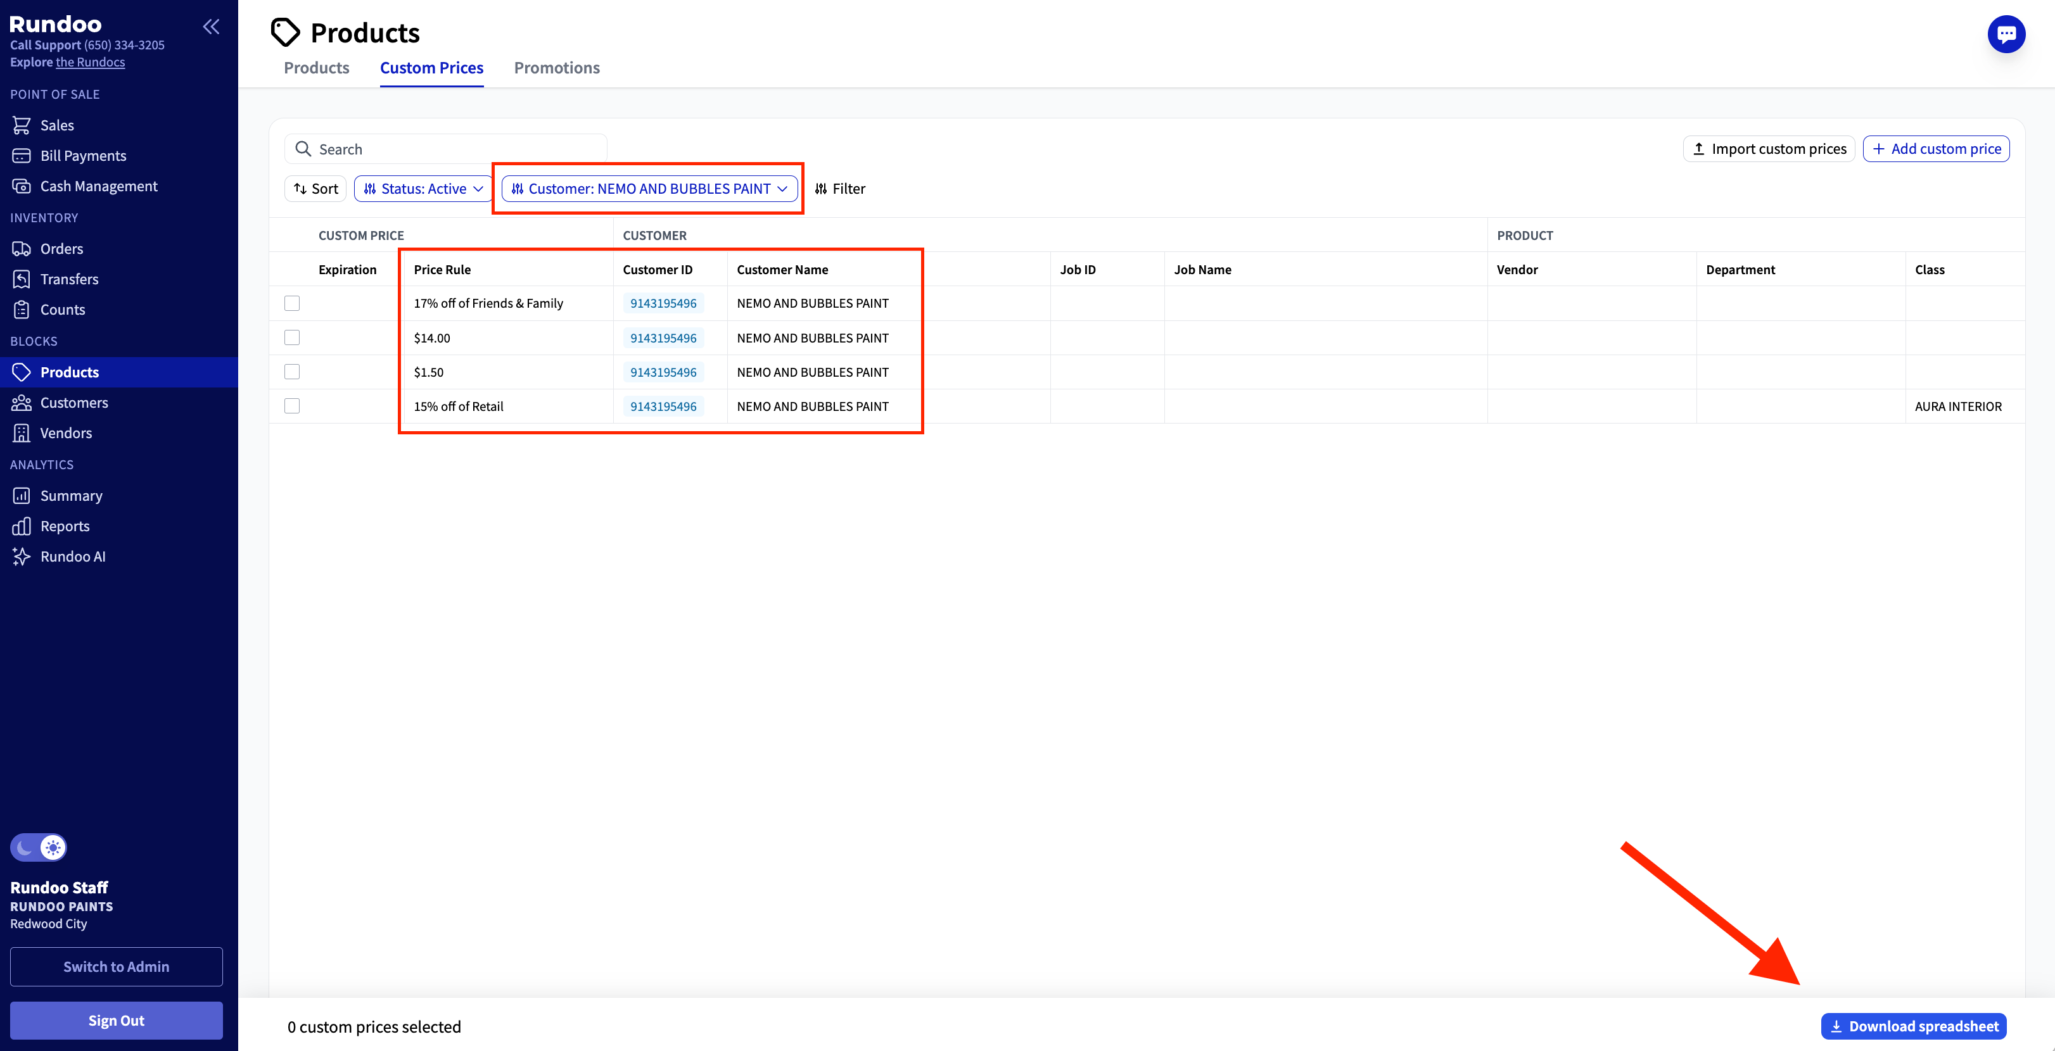Viewport: 2055px width, 1051px height.
Task: Check the 17% off of Friends & Family row
Action: [292, 303]
